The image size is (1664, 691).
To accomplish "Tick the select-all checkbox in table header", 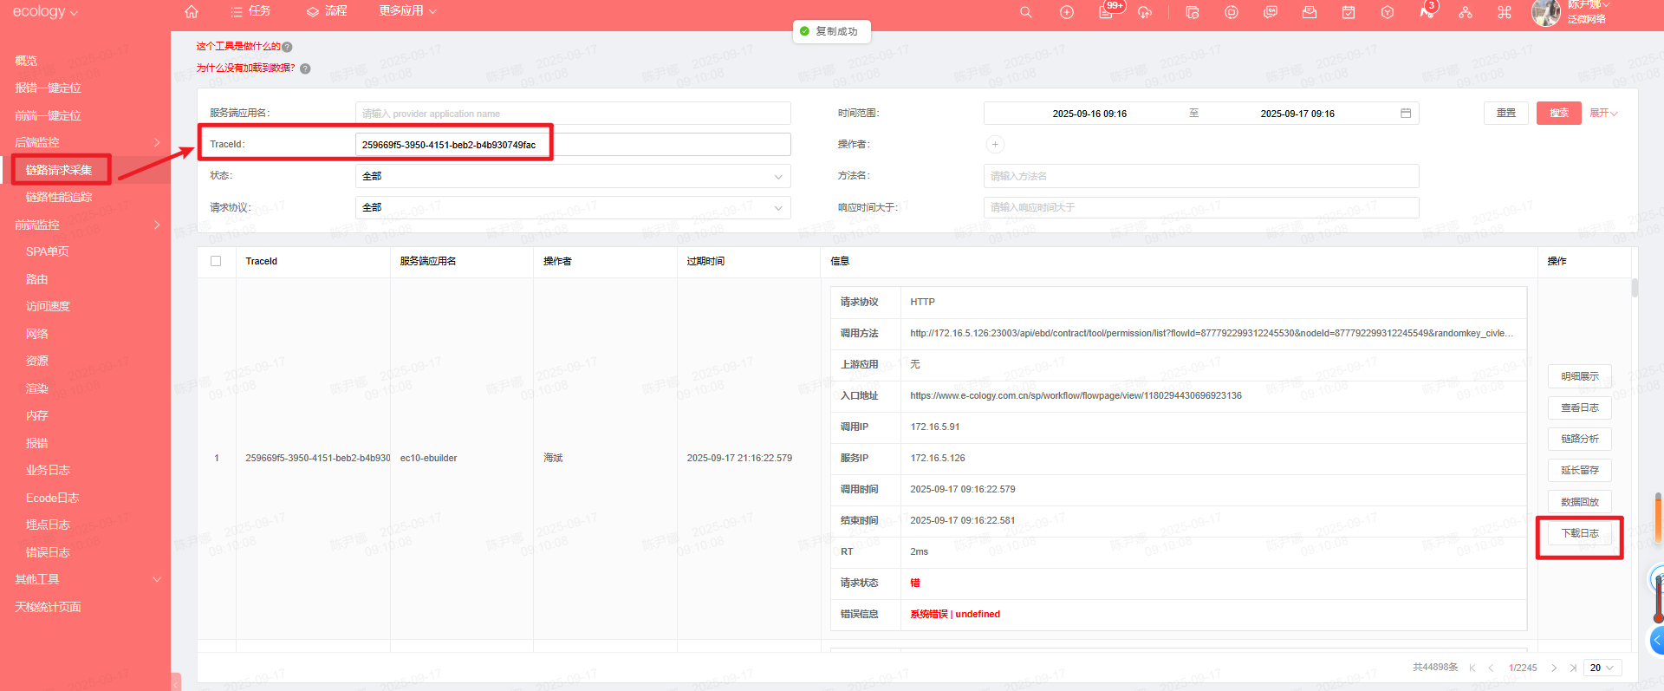I will click(x=216, y=261).
